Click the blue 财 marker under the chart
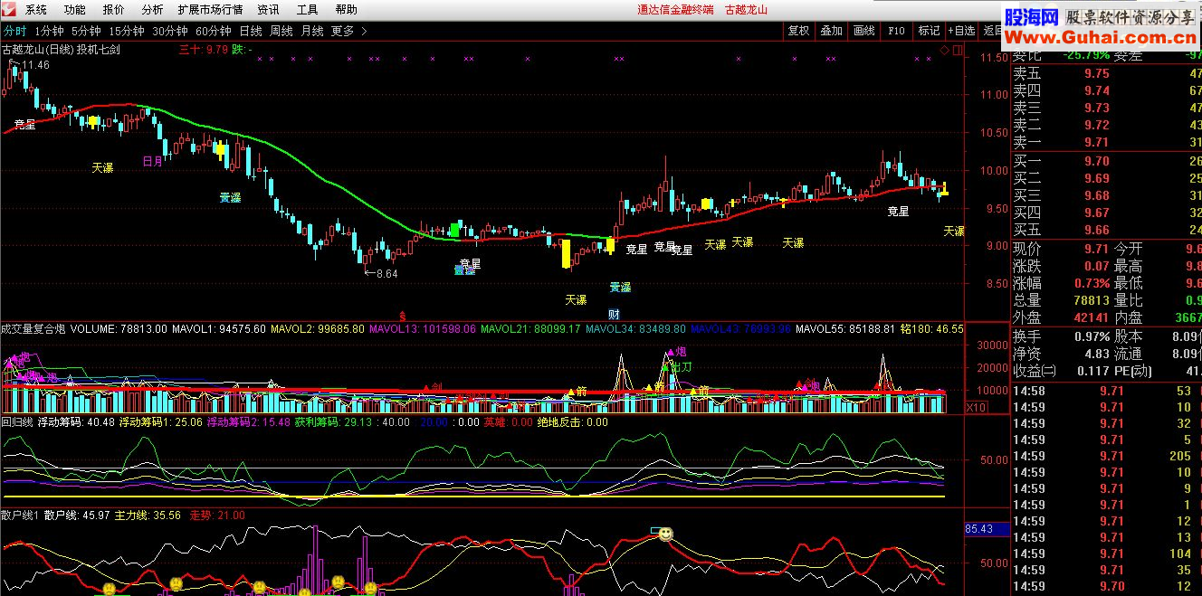This screenshot has width=1202, height=596. point(614,314)
